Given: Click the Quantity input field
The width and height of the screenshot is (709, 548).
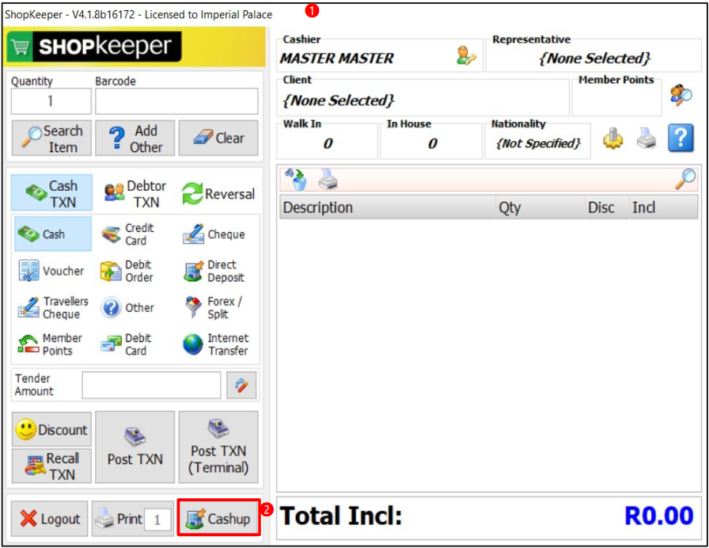Looking at the screenshot, I should [51, 101].
